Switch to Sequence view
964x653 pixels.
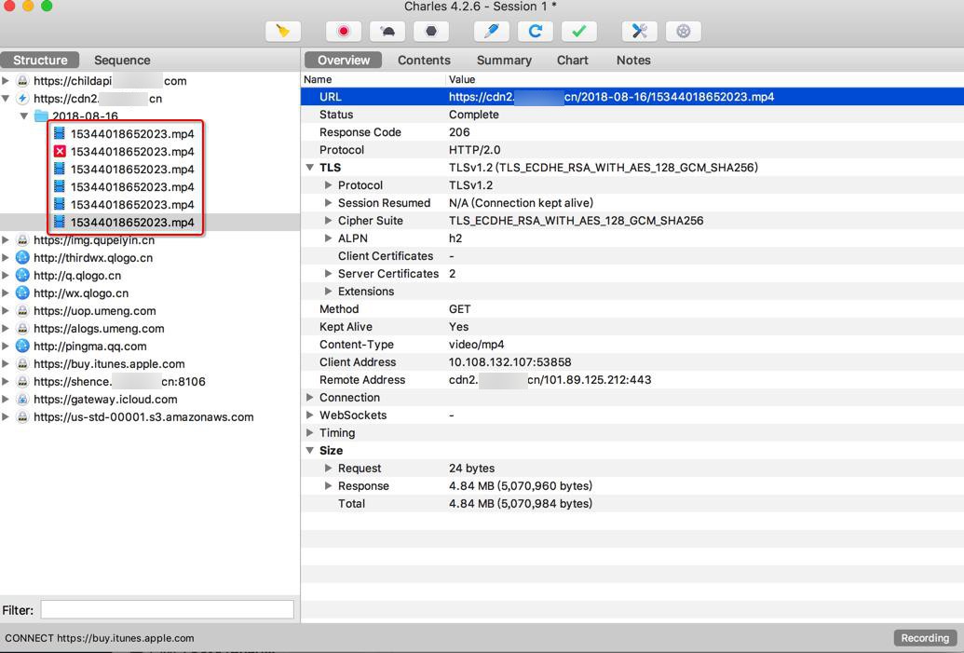pyautogui.click(x=122, y=61)
